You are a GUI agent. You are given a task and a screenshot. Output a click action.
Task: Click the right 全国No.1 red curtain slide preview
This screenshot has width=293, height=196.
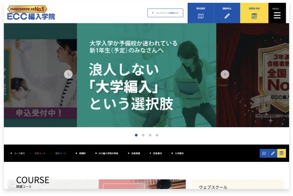(x=253, y=75)
